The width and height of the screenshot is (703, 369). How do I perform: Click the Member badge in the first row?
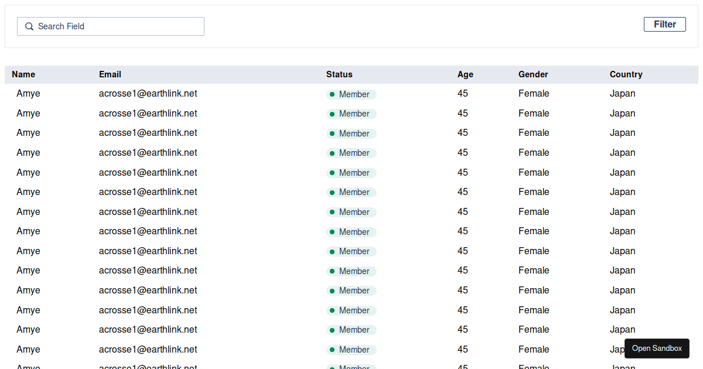point(351,94)
